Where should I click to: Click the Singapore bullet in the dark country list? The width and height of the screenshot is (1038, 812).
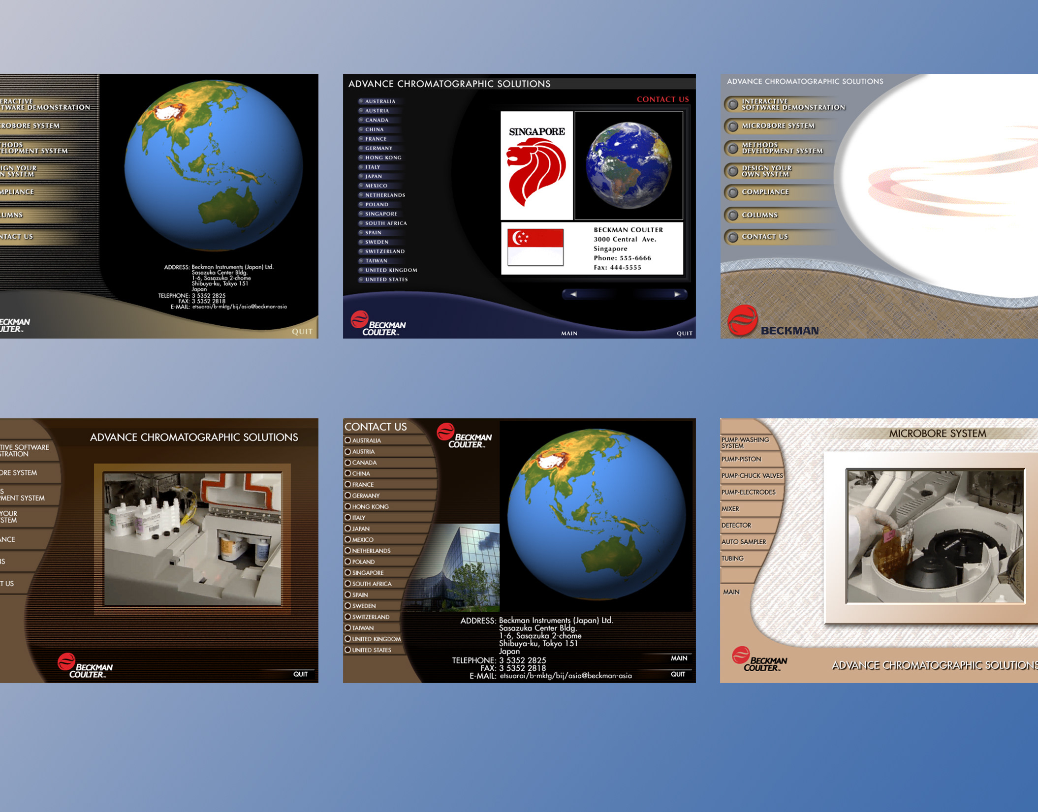coord(361,214)
